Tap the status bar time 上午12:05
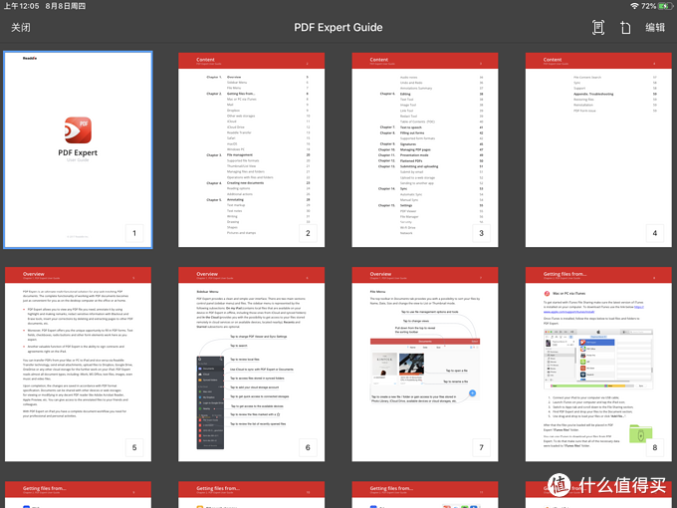 pyautogui.click(x=22, y=6)
